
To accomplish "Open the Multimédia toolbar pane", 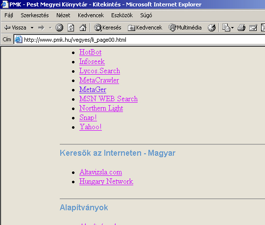I will (x=185, y=28).
